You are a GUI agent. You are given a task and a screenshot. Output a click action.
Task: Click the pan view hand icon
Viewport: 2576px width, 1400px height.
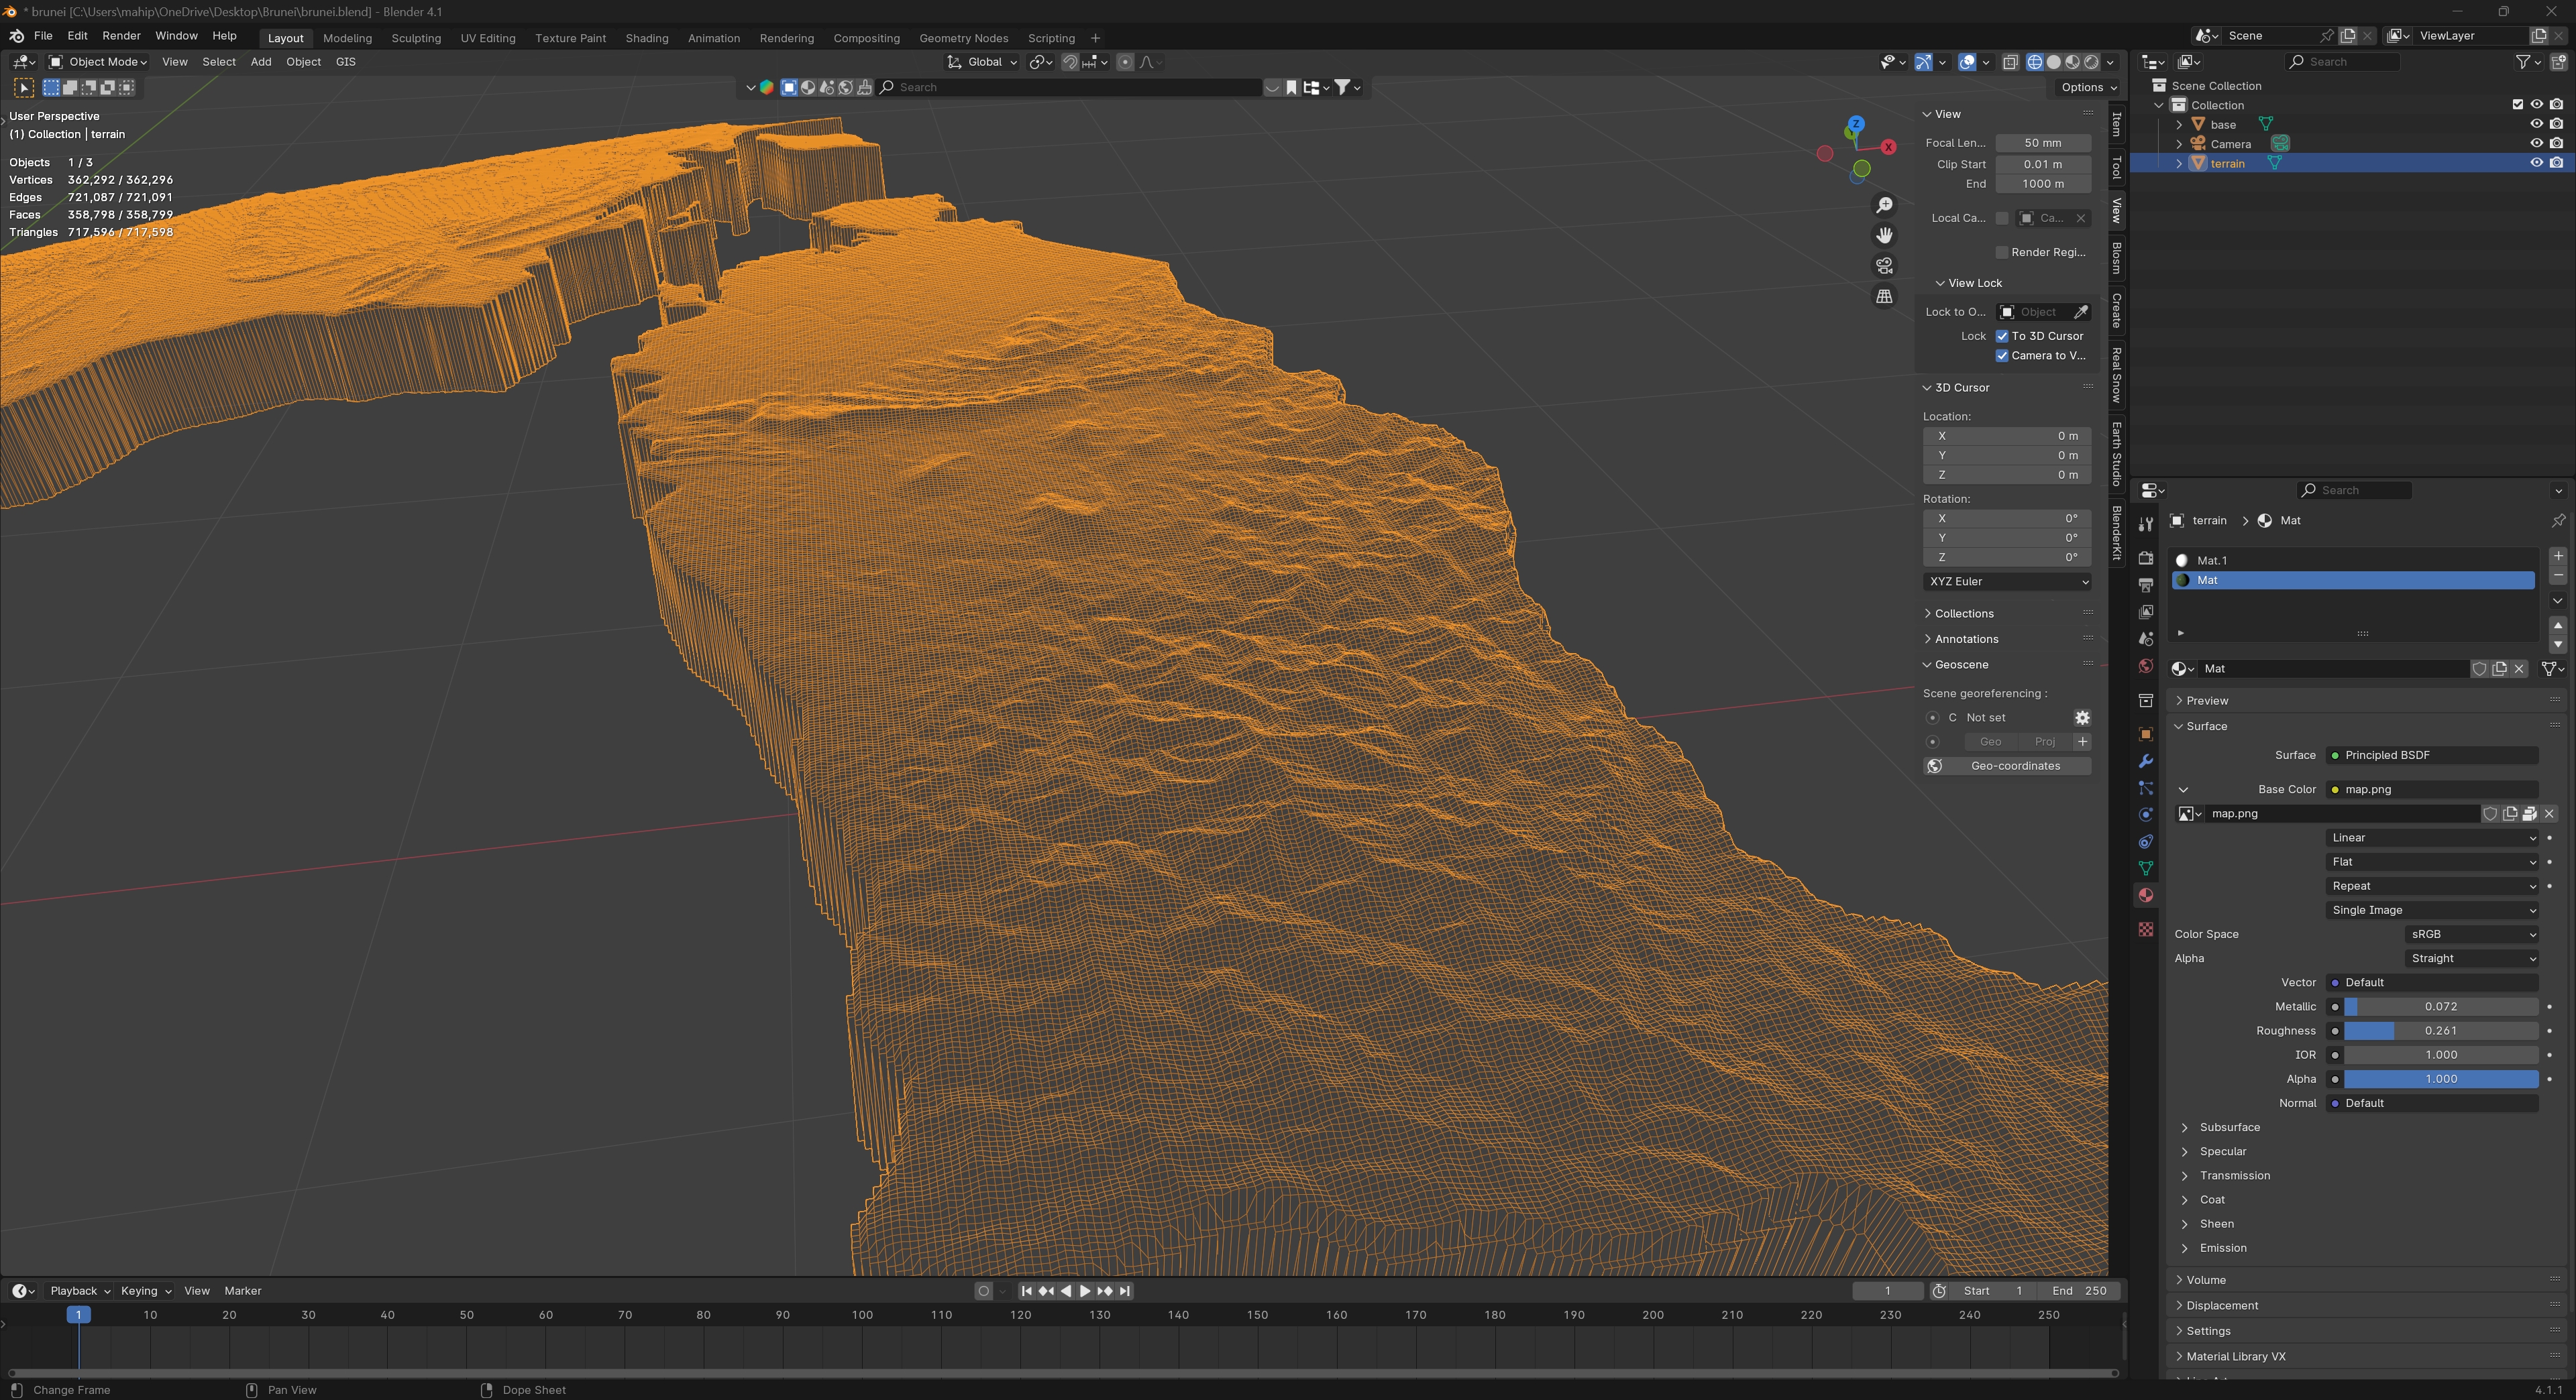pyautogui.click(x=1884, y=235)
